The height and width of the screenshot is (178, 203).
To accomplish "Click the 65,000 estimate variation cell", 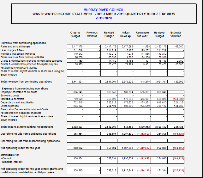I will (176, 46).
